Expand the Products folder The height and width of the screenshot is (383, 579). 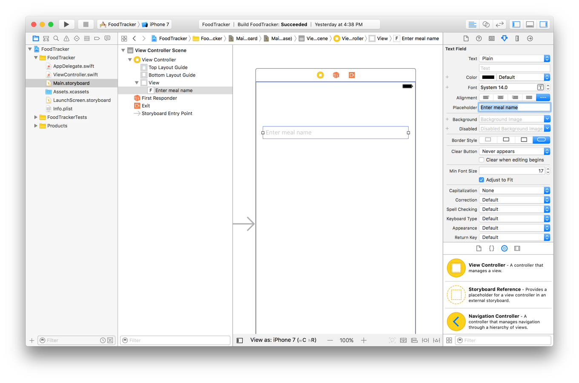coord(36,126)
